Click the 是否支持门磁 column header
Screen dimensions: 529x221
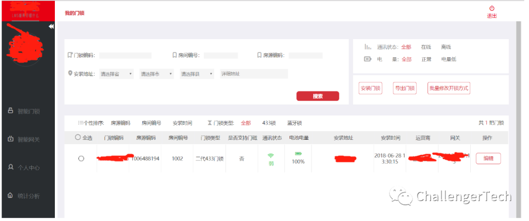(x=242, y=138)
